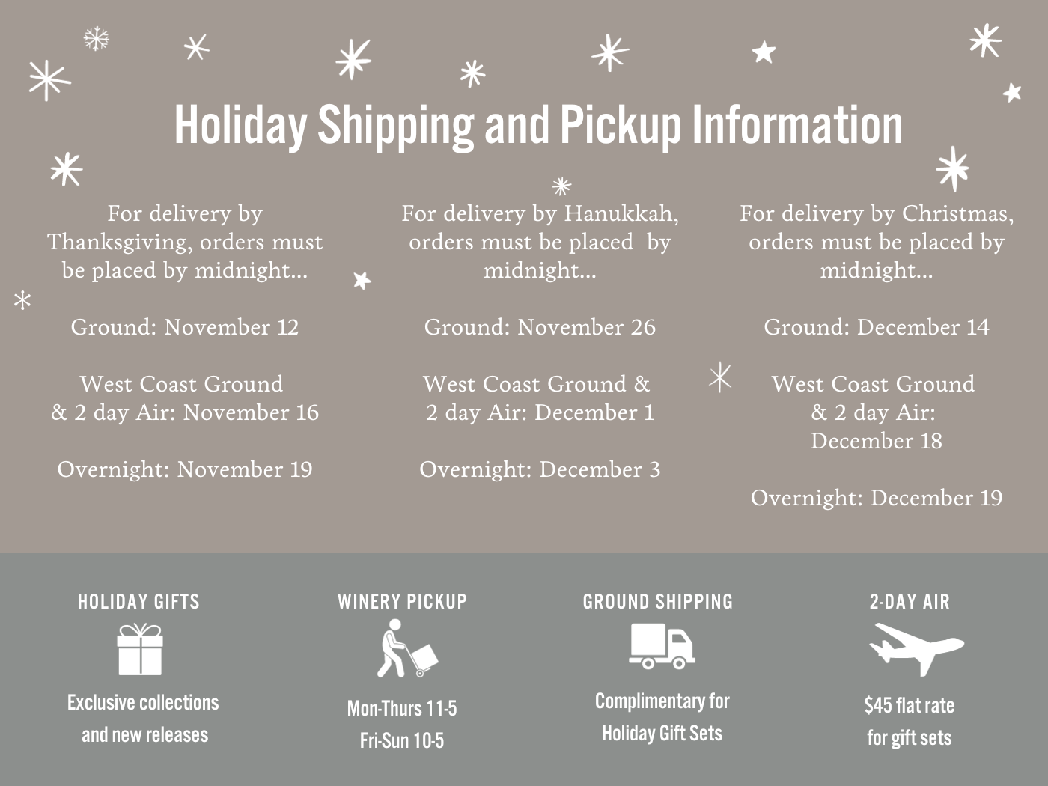Click Complimentary for Holiday Gift Sets text
Viewport: 1048px width, 786px height.
click(x=662, y=717)
